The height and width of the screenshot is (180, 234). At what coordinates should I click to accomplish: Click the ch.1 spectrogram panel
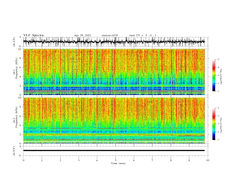pyautogui.click(x=114, y=72)
